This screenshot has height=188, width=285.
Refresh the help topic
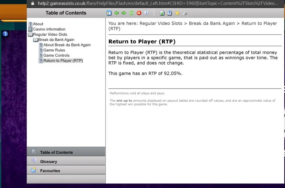tap(131, 13)
